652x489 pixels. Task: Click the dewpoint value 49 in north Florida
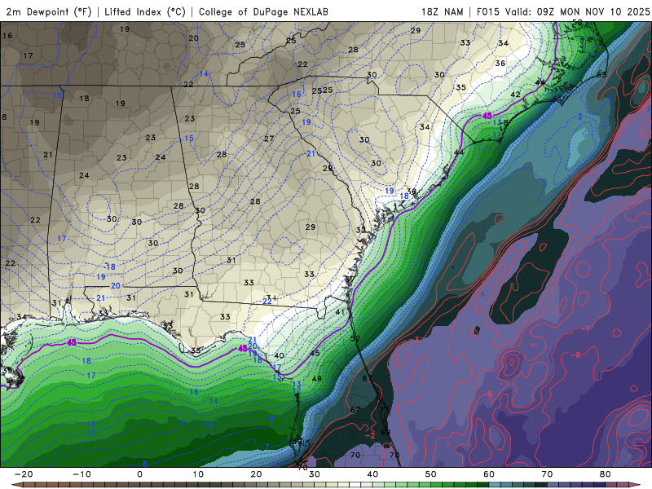(316, 379)
